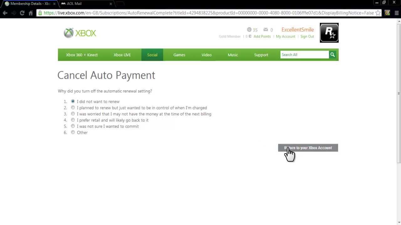
Task: Click the browser address bar URL
Action: tap(209, 13)
